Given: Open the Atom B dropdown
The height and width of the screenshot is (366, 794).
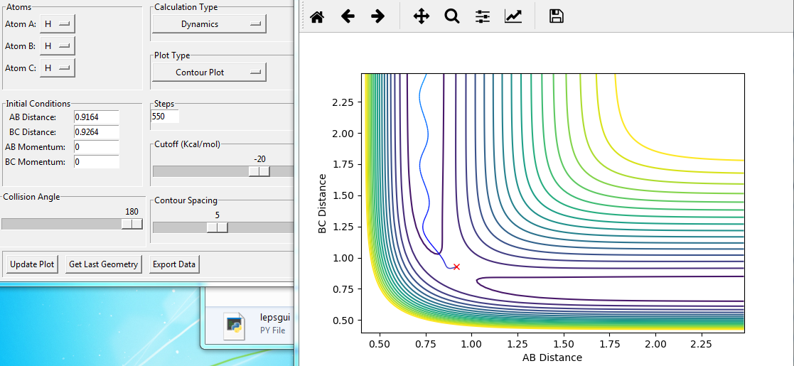Looking at the screenshot, I should 57,46.
